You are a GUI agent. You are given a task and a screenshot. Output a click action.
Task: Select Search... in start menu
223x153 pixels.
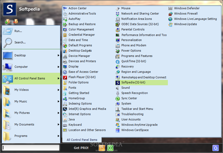tap(20, 42)
